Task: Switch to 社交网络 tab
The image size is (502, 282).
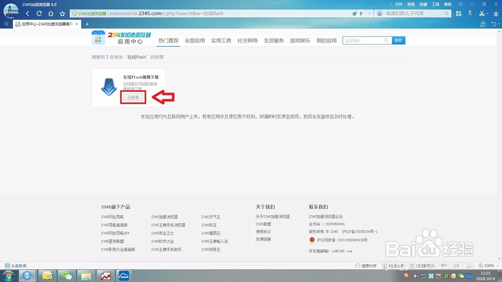Action: tap(247, 41)
